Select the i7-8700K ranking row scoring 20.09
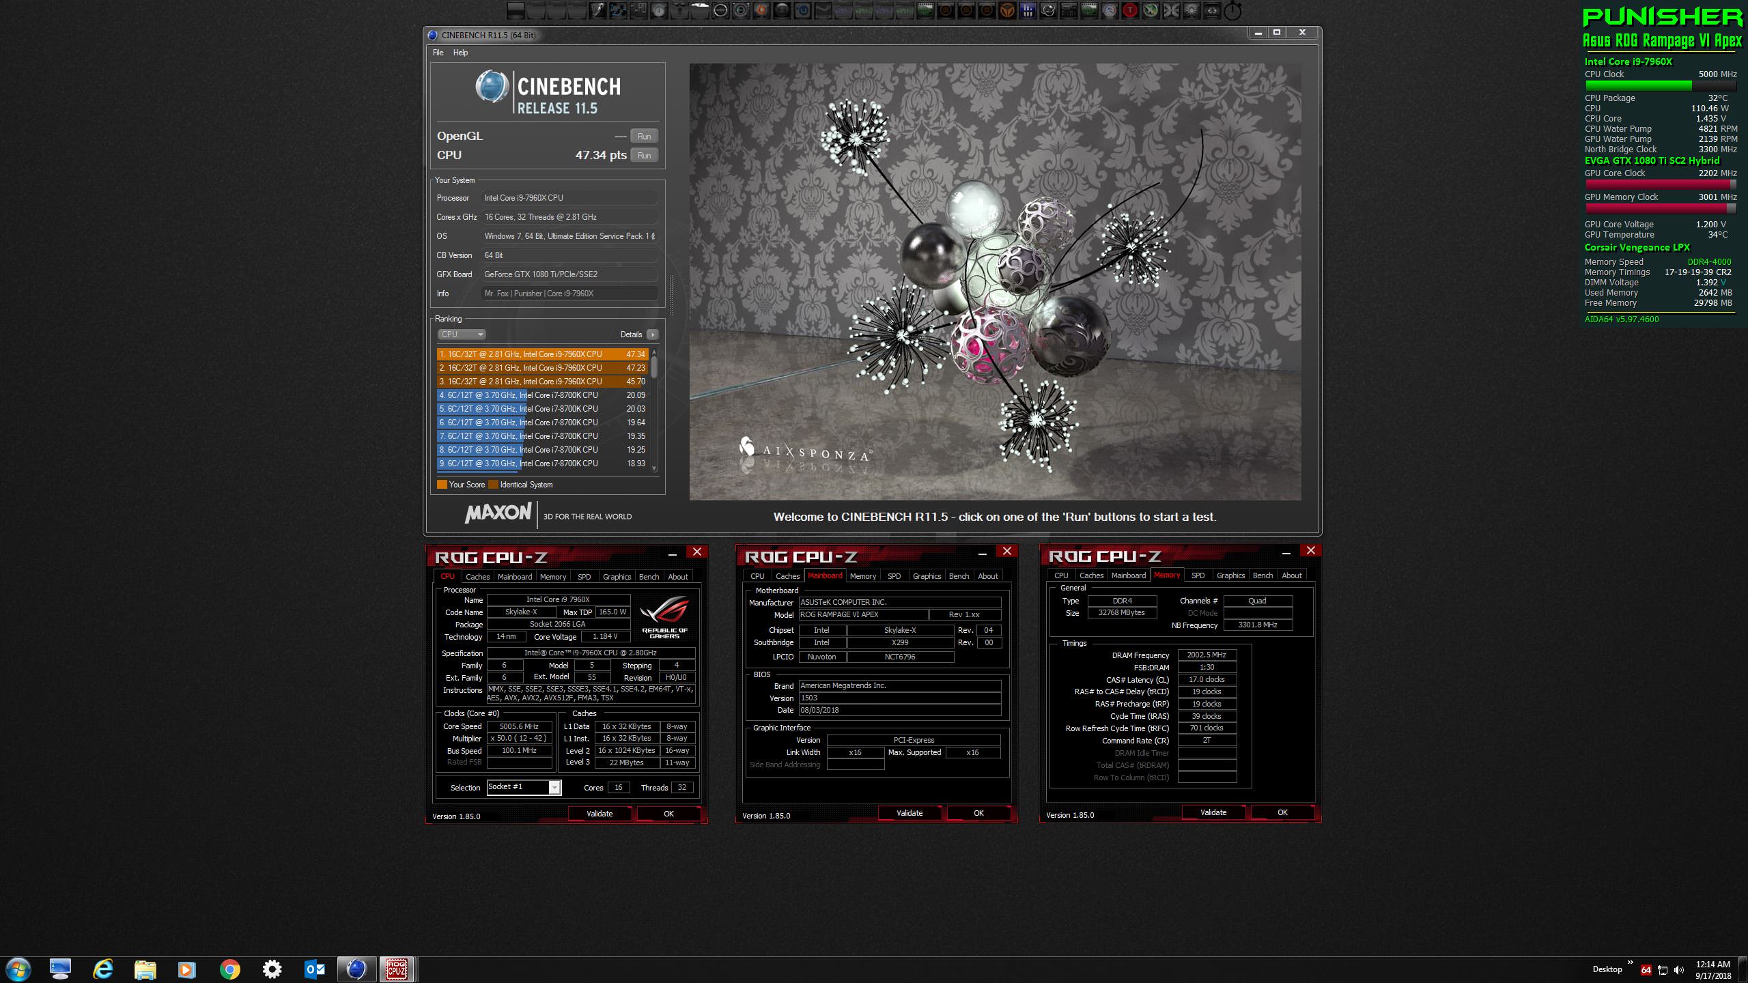Image resolution: width=1748 pixels, height=983 pixels. pyautogui.click(x=543, y=395)
